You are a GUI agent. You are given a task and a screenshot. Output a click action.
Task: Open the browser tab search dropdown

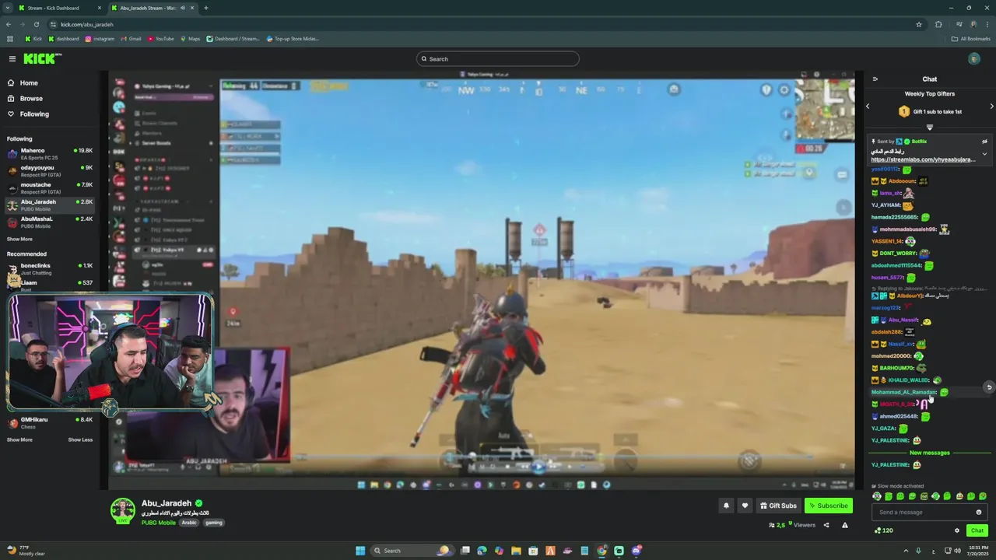tap(7, 8)
